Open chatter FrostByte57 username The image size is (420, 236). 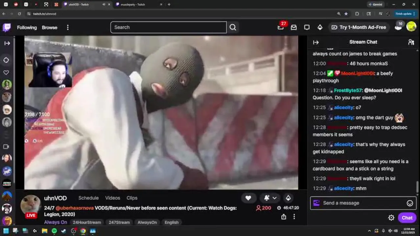[x=348, y=90]
